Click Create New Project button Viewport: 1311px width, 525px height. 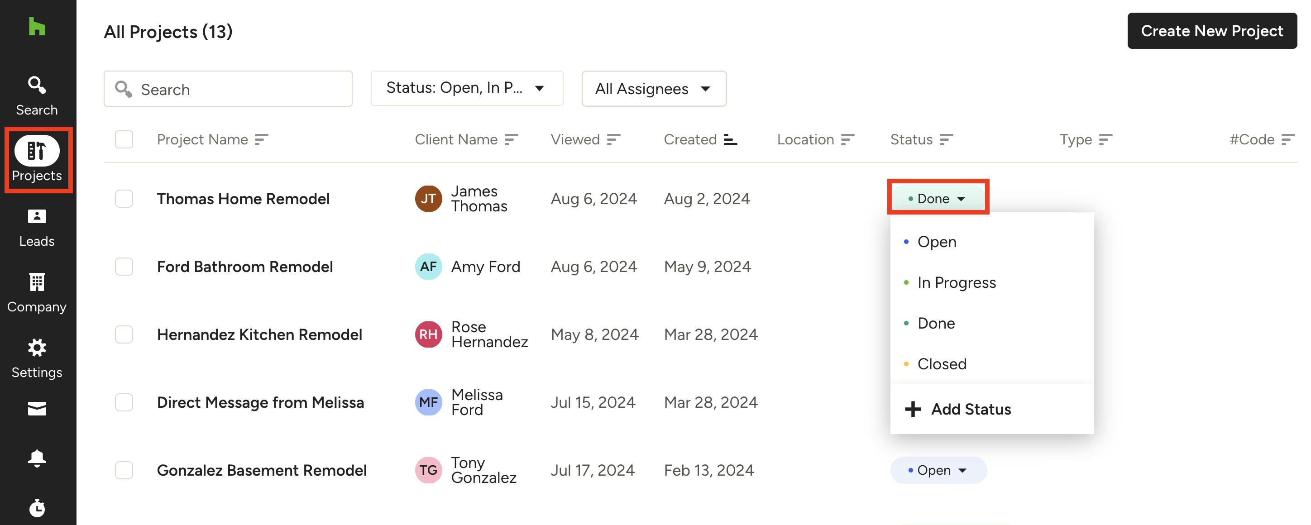pyautogui.click(x=1212, y=31)
